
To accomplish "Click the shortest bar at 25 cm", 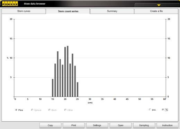I will [x=78, y=89].
